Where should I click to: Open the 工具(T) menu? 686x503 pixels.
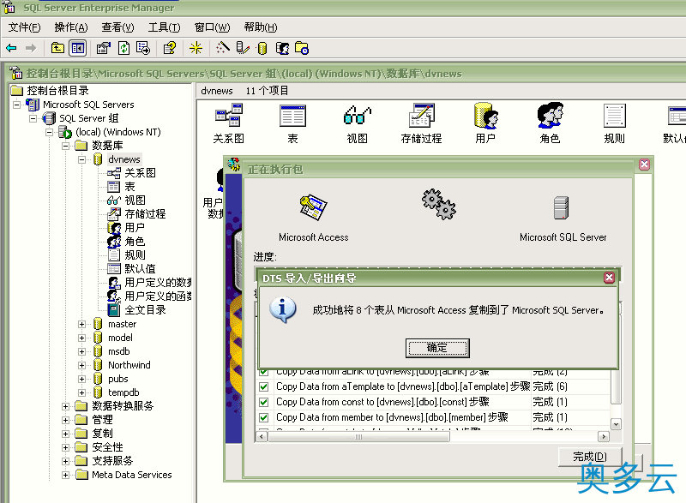click(x=164, y=27)
